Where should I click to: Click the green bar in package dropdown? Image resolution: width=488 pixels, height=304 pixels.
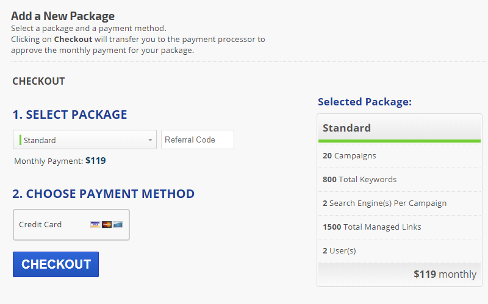20,140
